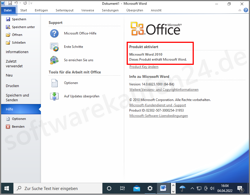Click Product Key ändern link
Screen dimensions: 250x195
point(144,67)
